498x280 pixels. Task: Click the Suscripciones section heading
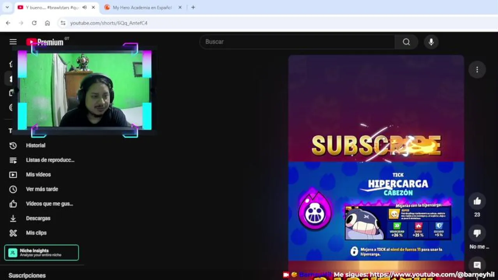click(x=27, y=275)
